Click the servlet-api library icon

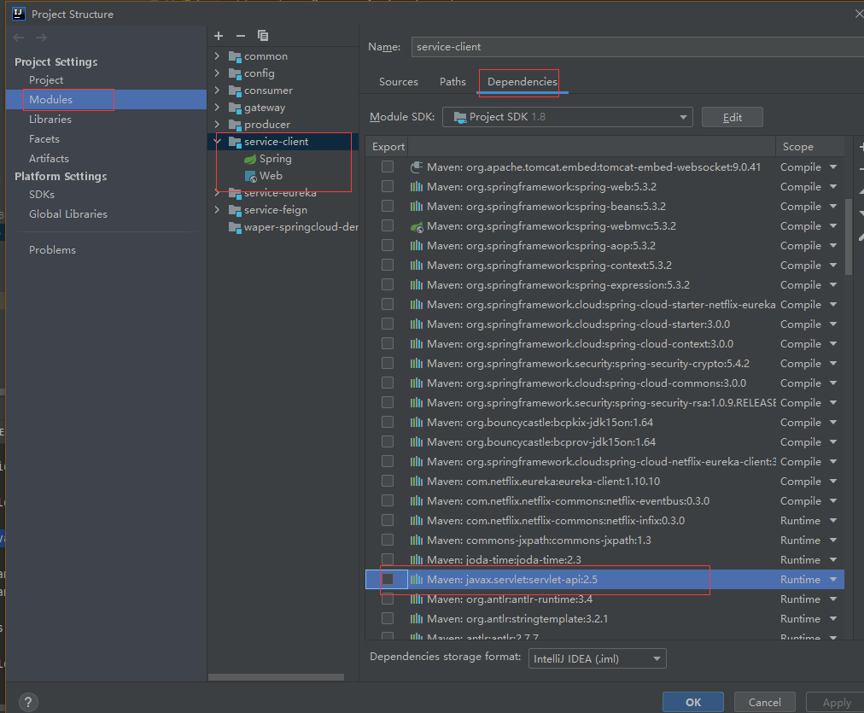tap(417, 580)
